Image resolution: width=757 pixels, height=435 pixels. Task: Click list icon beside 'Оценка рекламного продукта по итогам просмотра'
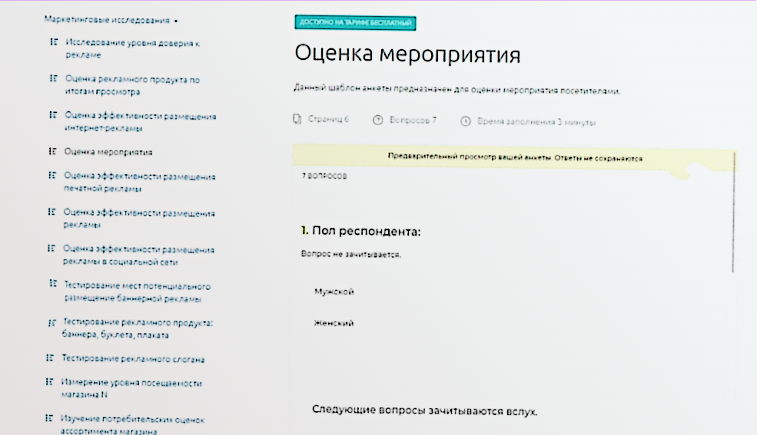click(x=54, y=78)
